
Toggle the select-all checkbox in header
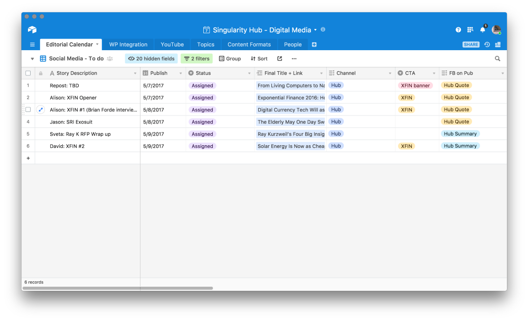pyautogui.click(x=28, y=73)
